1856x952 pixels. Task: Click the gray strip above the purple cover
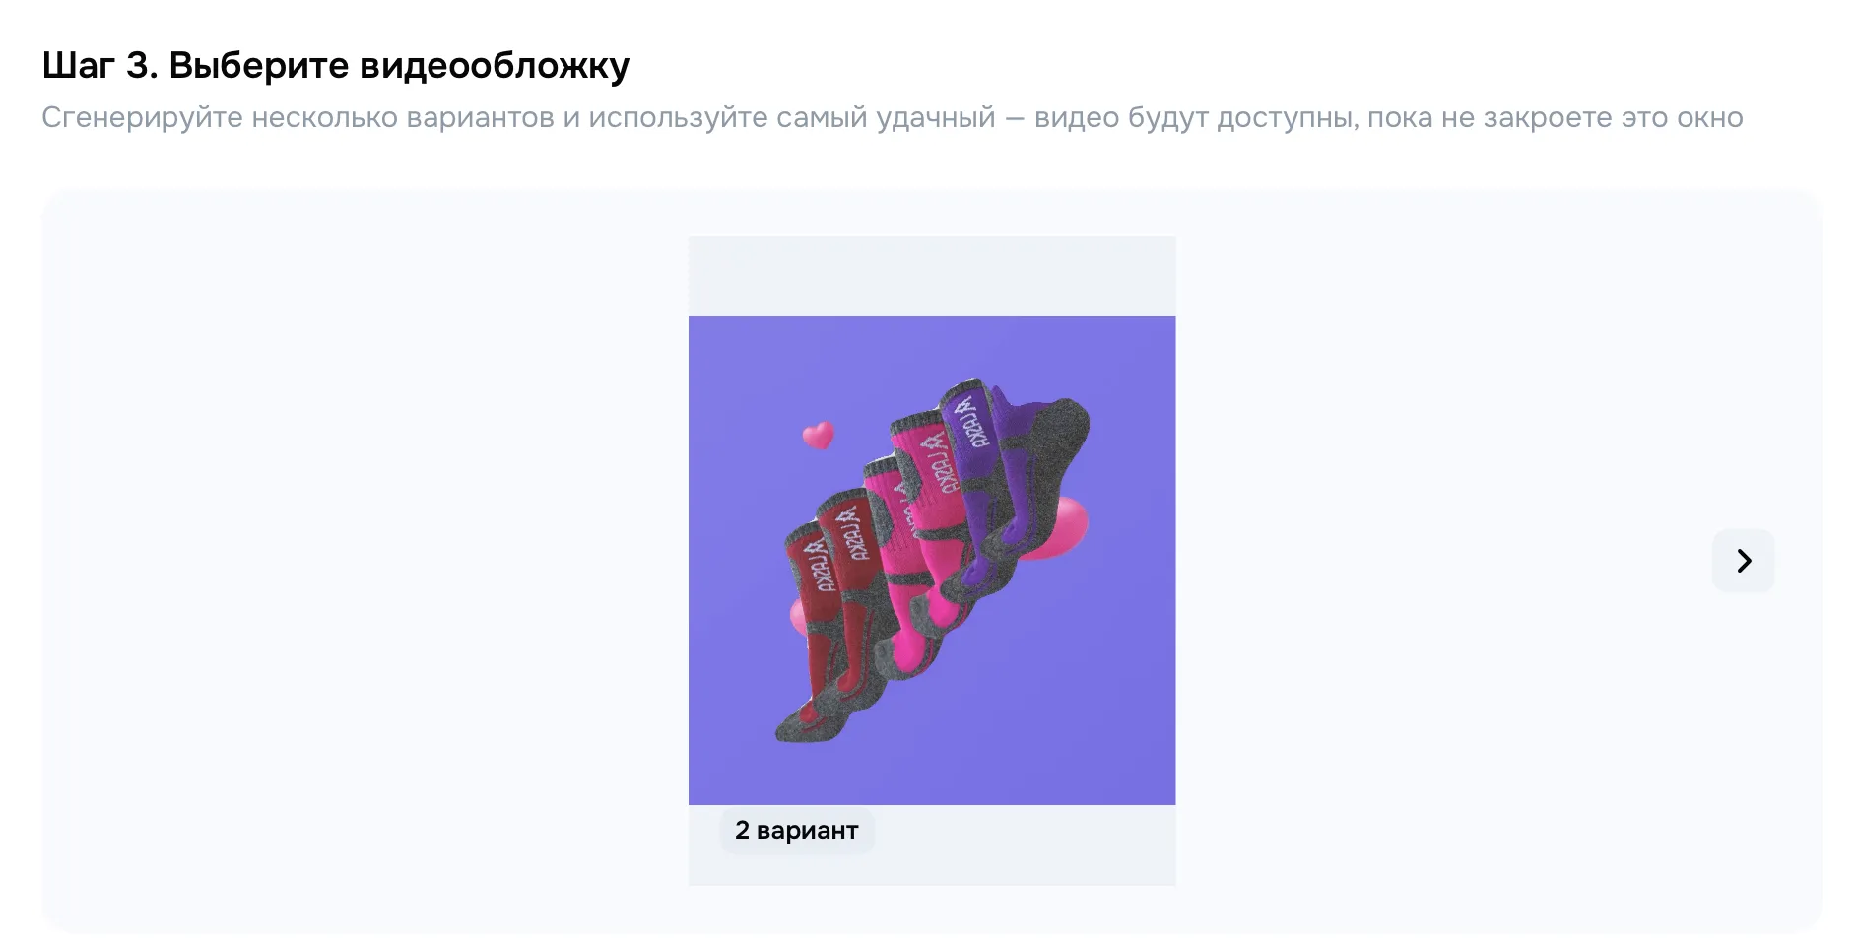pyautogui.click(x=932, y=276)
